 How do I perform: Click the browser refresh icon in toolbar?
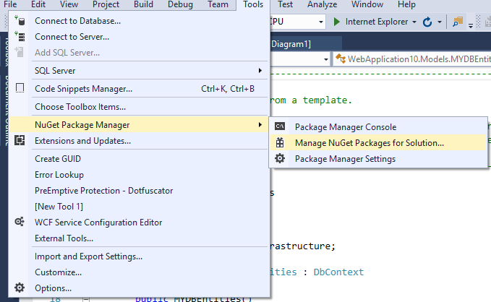click(x=427, y=22)
